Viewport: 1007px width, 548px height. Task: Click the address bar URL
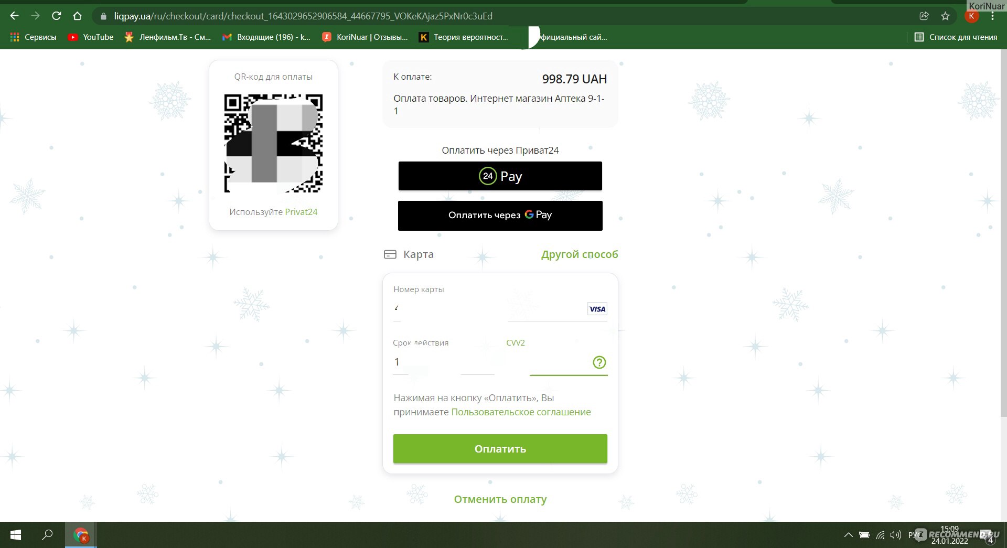303,16
